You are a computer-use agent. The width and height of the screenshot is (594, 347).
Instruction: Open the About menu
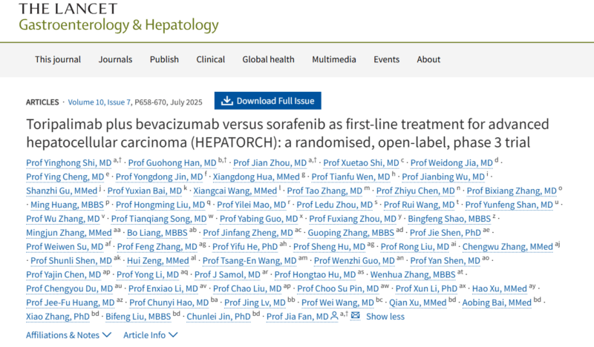(428, 59)
